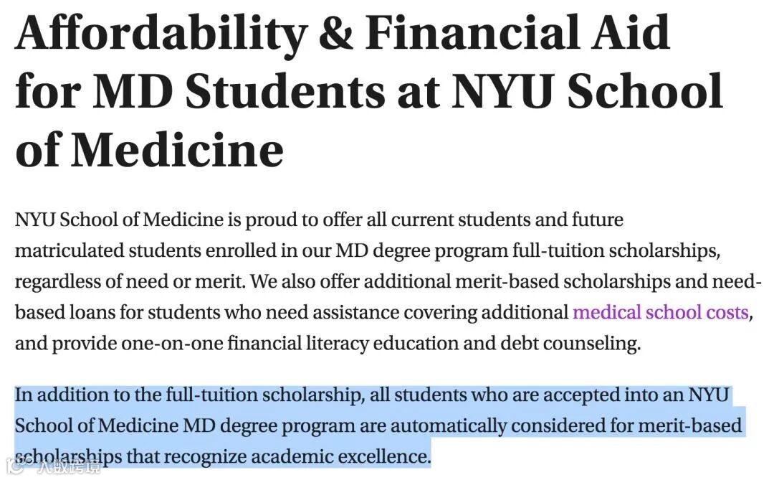The width and height of the screenshot is (774, 480).
Task: Click the "of Medicine" heading line
Action: coord(149,149)
